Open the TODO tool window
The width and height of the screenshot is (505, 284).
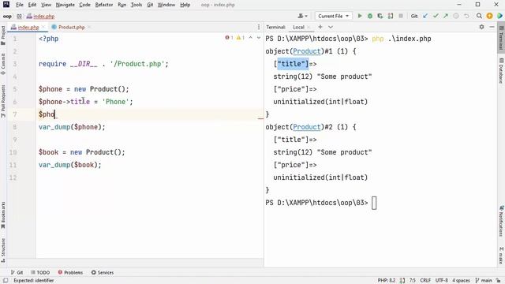click(40, 272)
